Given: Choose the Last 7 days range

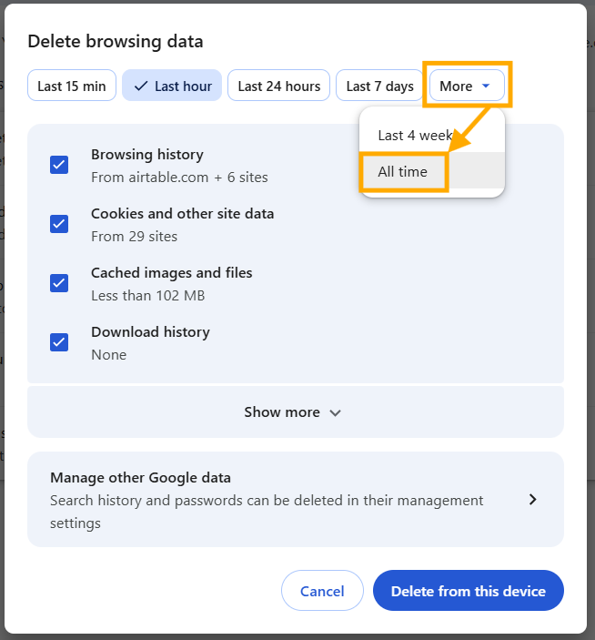Looking at the screenshot, I should [379, 86].
